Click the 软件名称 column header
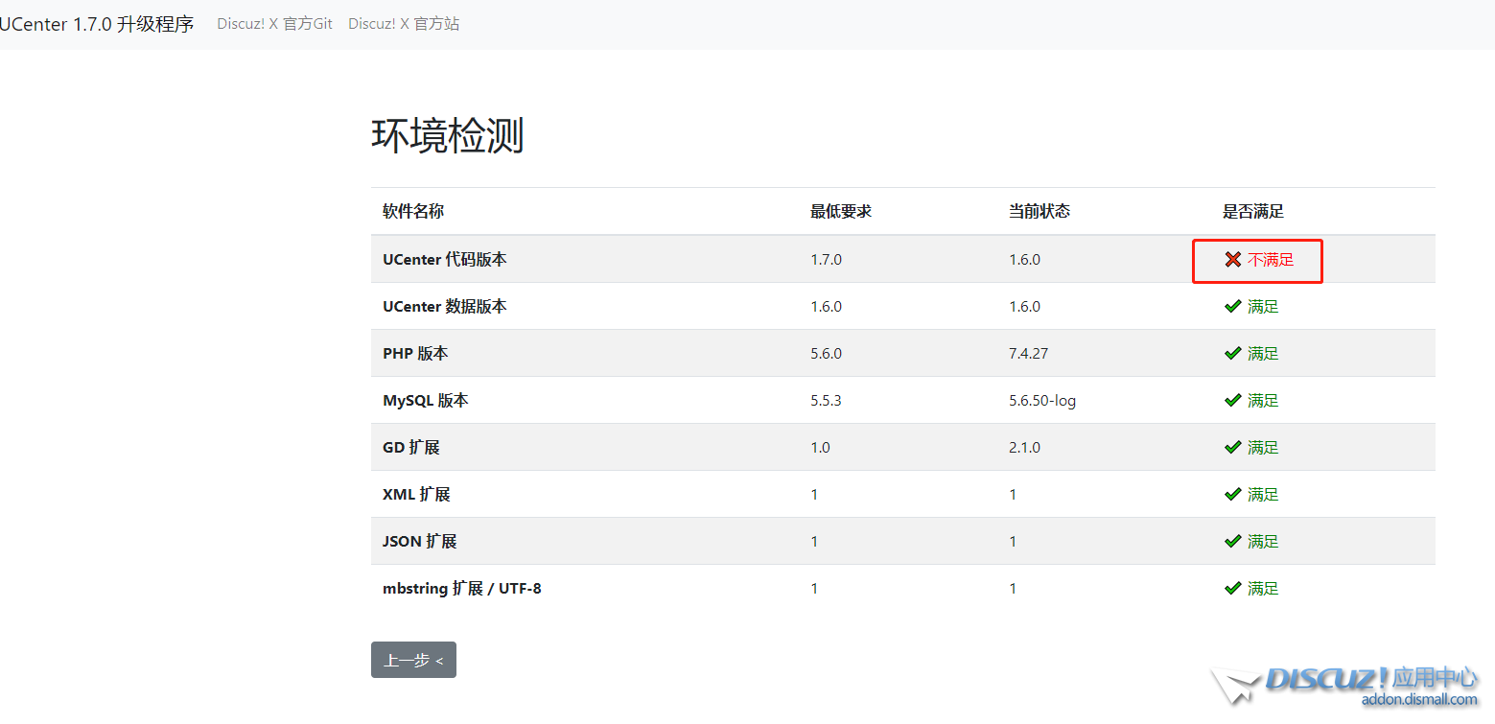The image size is (1495, 724). [x=412, y=211]
